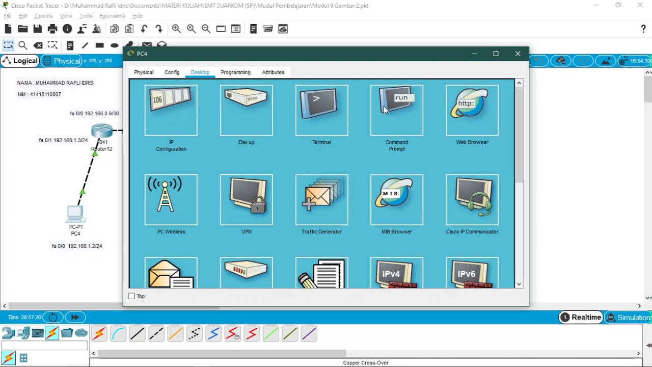Select the Connections device category
Screen dimensions: 652x367
(x=52, y=333)
